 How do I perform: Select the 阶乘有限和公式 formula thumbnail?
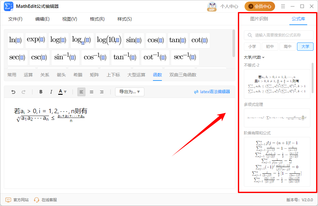click(x=277, y=162)
